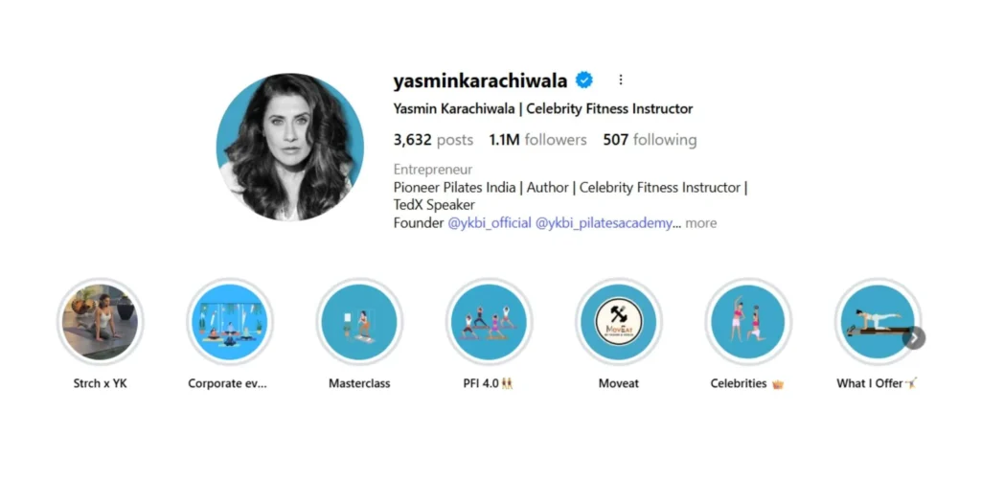
Task: Open the @ykbi_official profile link
Action: click(x=490, y=223)
